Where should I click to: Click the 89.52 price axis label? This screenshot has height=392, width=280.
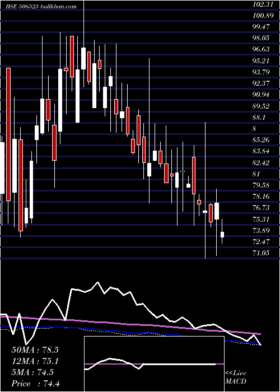pyautogui.click(x=262, y=106)
